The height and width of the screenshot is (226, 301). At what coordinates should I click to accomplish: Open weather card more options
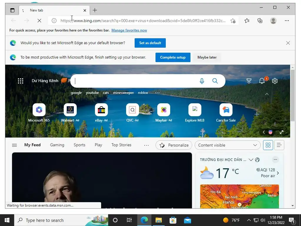tap(275, 159)
